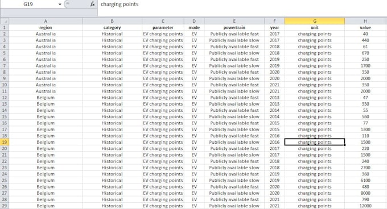The width and height of the screenshot is (387, 209).
Task: Select year cell 2016 in row 19
Action: (x=274, y=142)
